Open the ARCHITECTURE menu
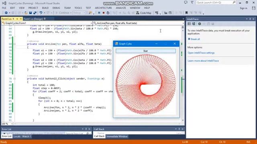Screen dimensions: 257x144 pos(104,8)
